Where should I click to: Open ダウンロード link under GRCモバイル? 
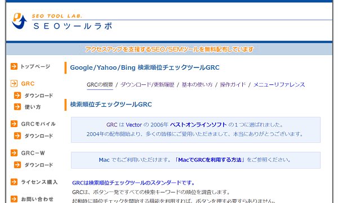click(x=38, y=136)
